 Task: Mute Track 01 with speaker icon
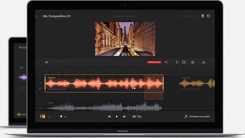[40, 88]
